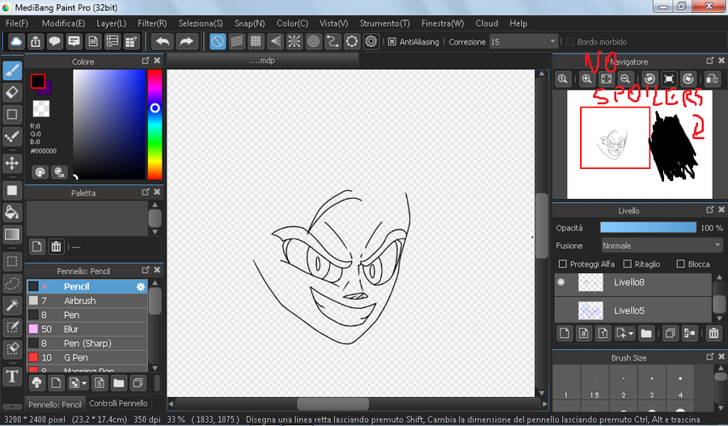728x426 pixels.
Task: Flip view horizontally in Navigator
Action: (712, 79)
